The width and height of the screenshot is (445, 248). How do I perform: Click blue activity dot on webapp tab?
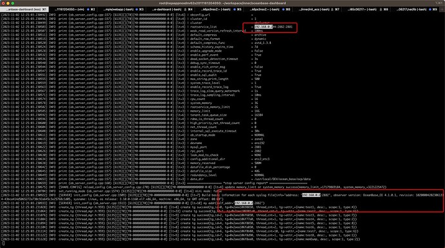click(x=137, y=10)
